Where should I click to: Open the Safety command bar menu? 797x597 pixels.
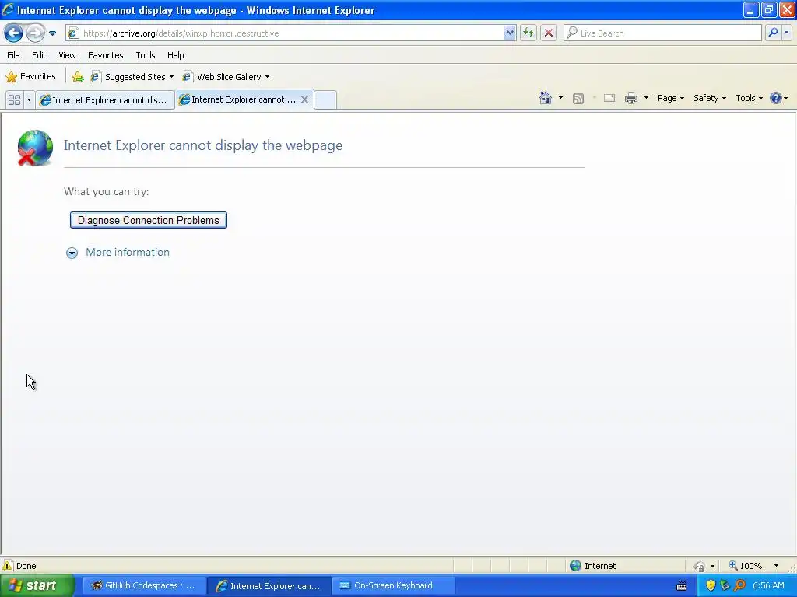[x=710, y=98]
